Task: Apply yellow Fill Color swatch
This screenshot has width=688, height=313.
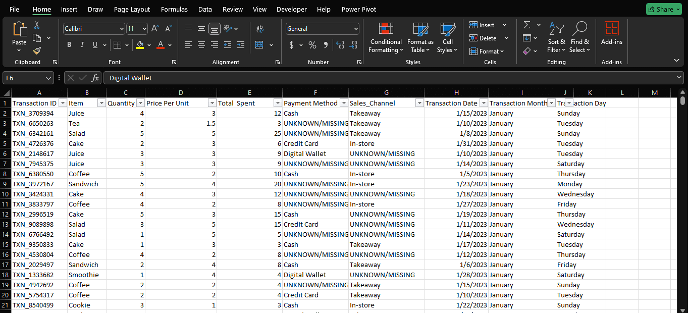Action: (x=140, y=45)
